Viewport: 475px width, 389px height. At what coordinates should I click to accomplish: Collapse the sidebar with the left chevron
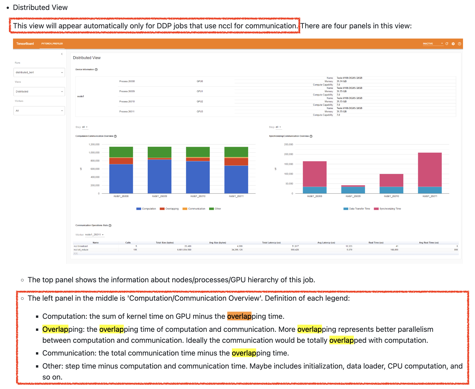(62, 54)
